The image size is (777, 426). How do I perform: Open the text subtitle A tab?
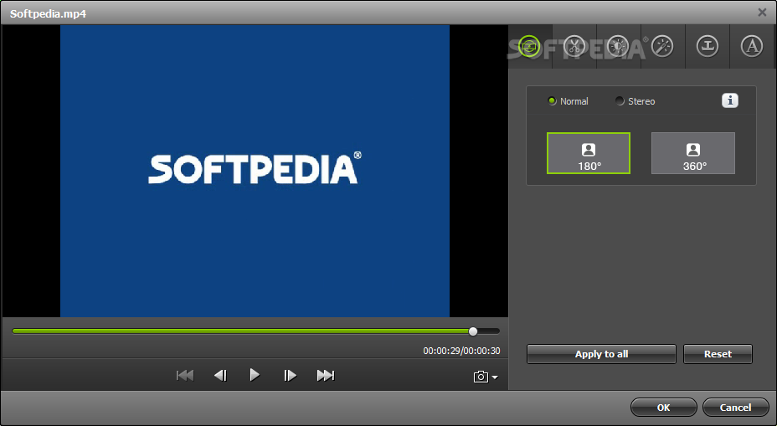point(752,47)
